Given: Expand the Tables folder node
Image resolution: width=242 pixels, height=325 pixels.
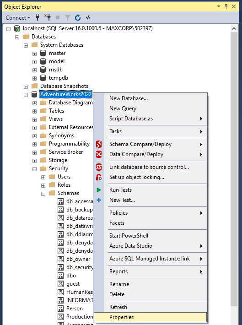Looking at the screenshot, I should (x=34, y=111).
